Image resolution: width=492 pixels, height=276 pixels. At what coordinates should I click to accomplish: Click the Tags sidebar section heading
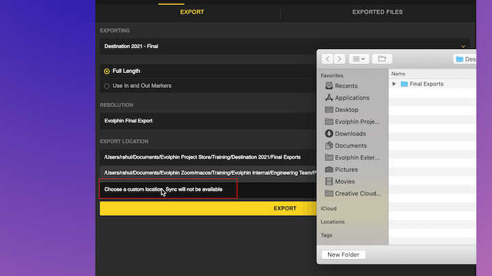pos(327,235)
